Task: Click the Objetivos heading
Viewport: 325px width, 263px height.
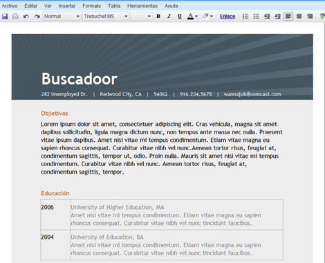Action: click(55, 114)
